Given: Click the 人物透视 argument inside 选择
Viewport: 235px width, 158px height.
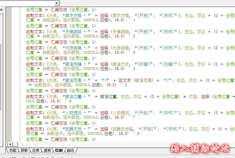Looking at the screenshot, I should (121, 113).
